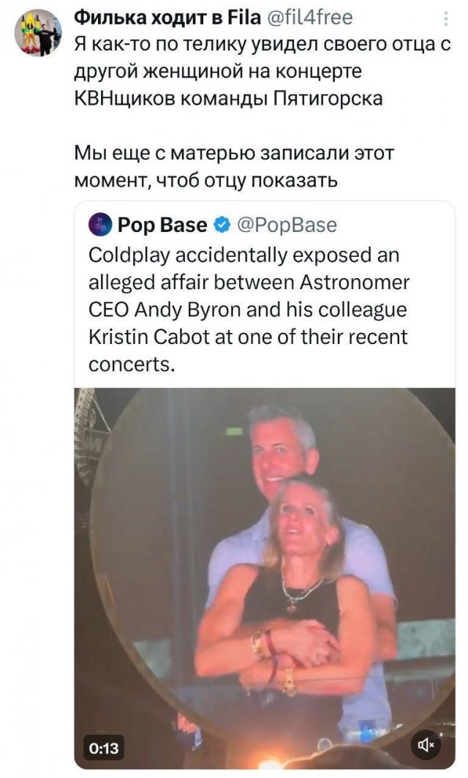
Task: Unmute the video with the speaker icon
Action: click(x=426, y=746)
